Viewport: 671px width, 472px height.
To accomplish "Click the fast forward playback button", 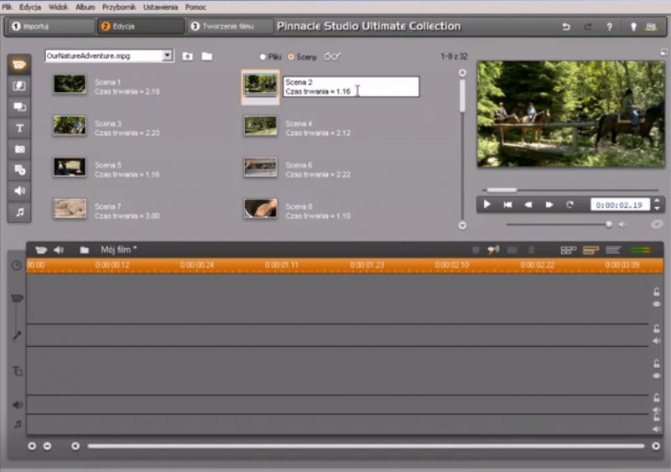I will point(549,205).
